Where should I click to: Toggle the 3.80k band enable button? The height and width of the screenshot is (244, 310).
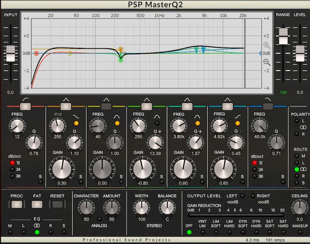pyautogui.click(x=187, y=106)
